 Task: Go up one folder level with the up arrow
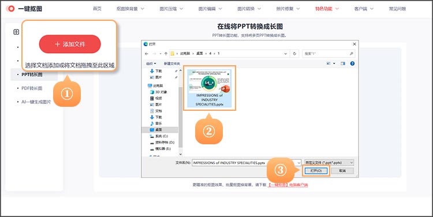[x=166, y=54]
